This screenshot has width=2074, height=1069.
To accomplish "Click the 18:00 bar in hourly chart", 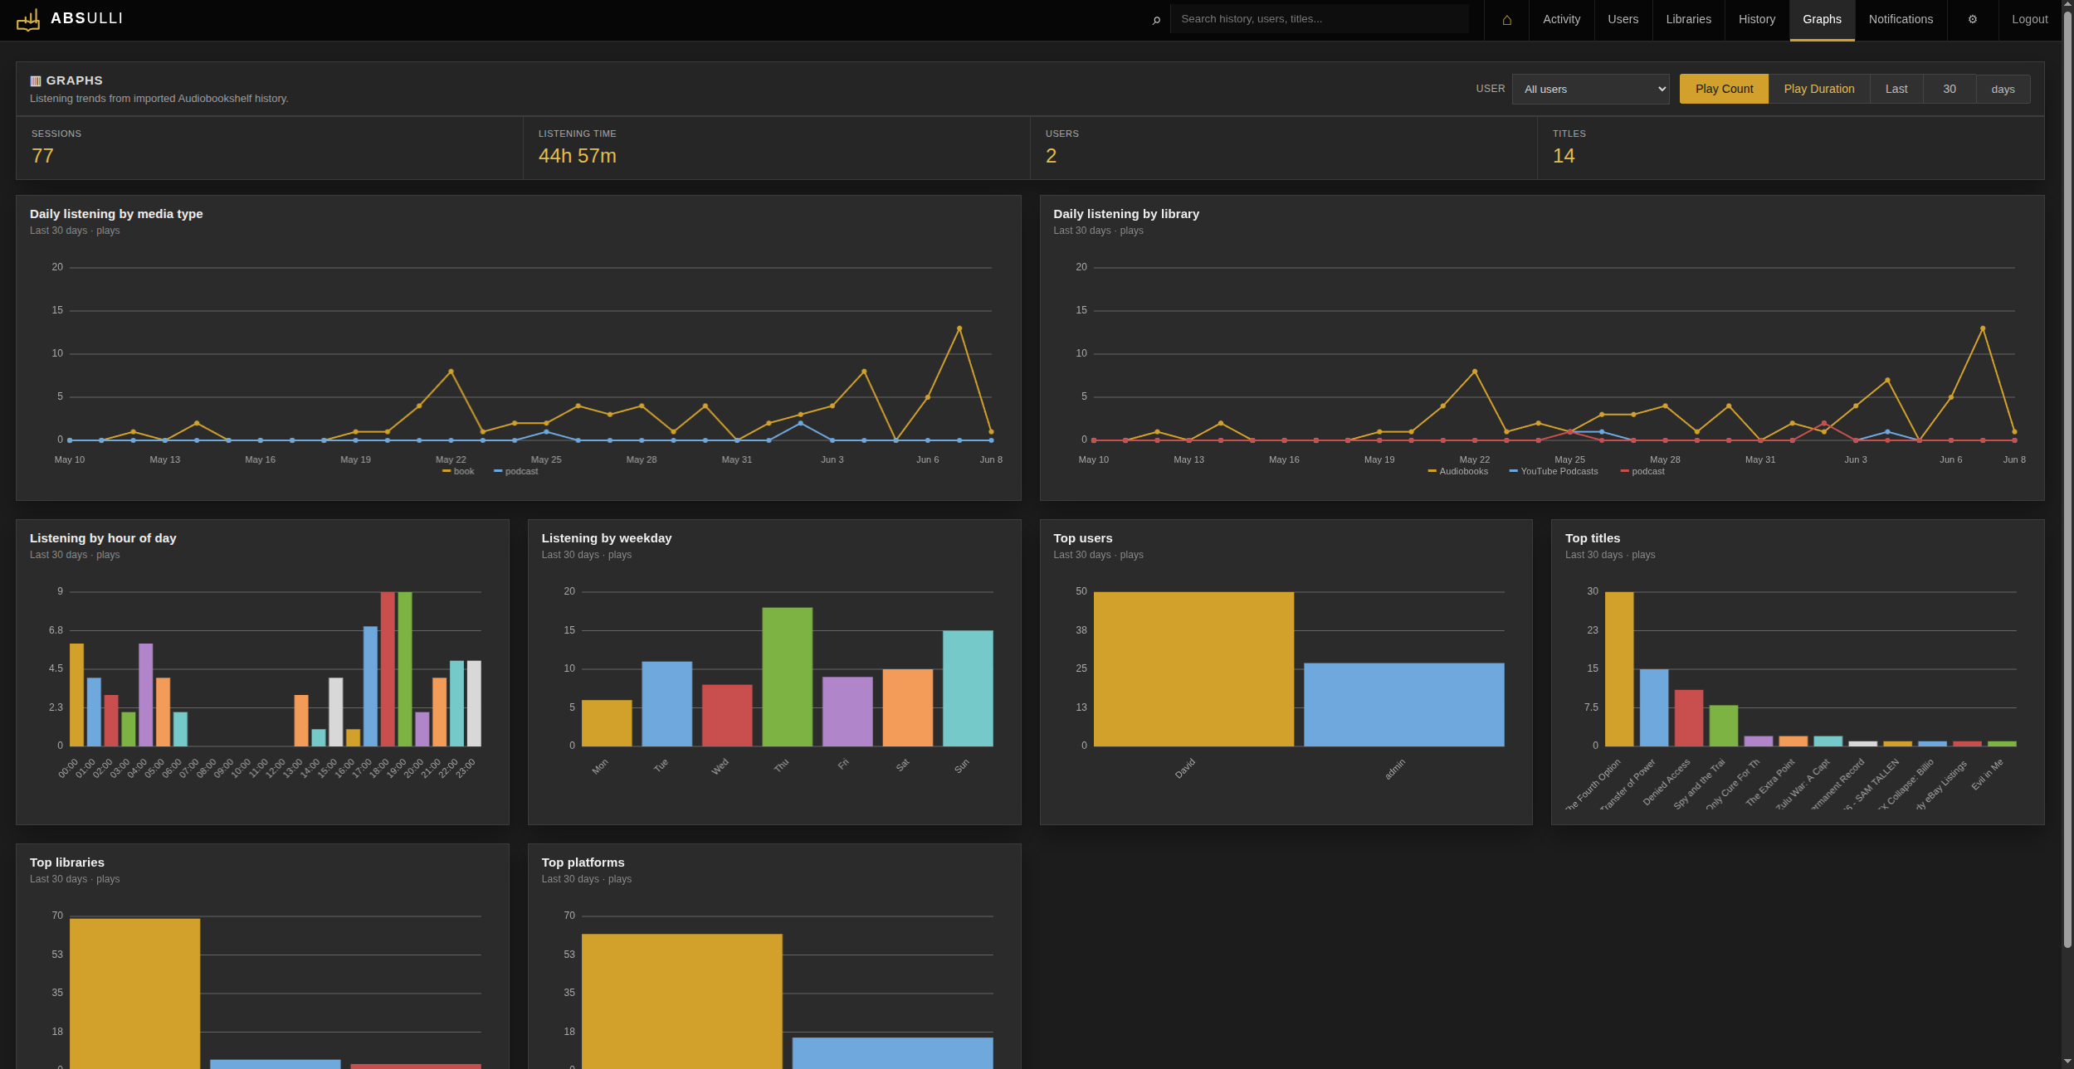I will (388, 668).
